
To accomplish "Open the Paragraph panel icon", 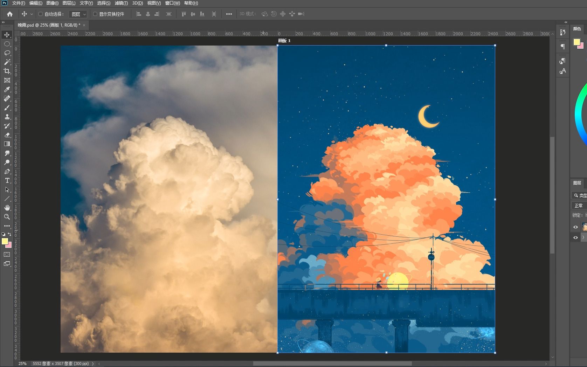I will pyautogui.click(x=562, y=47).
